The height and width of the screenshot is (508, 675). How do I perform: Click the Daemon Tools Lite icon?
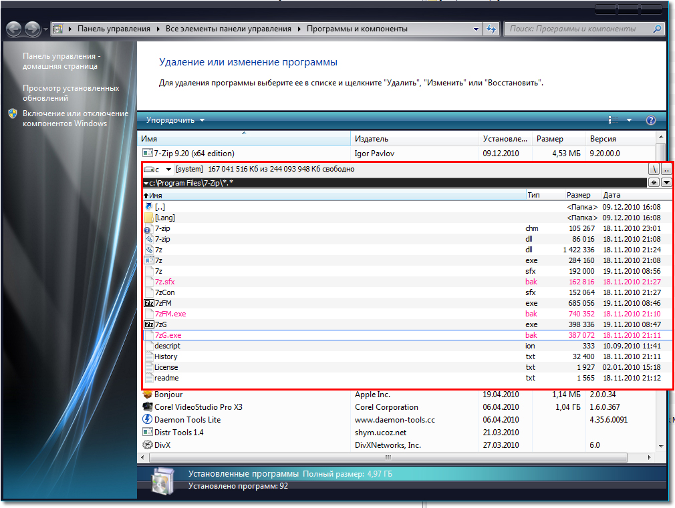coord(148,420)
